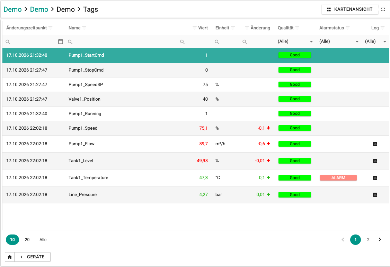This screenshot has width=390, height=267.
Task: Switch to Kartenansicht view
Action: (349, 9)
